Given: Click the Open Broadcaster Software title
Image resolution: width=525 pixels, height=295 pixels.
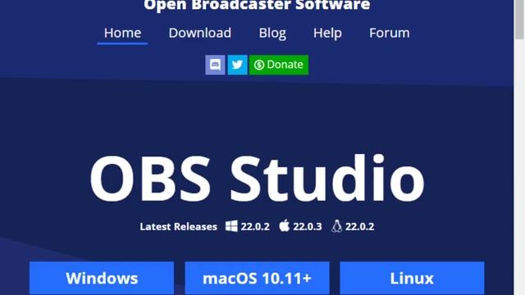Looking at the screenshot, I should pos(257,6).
